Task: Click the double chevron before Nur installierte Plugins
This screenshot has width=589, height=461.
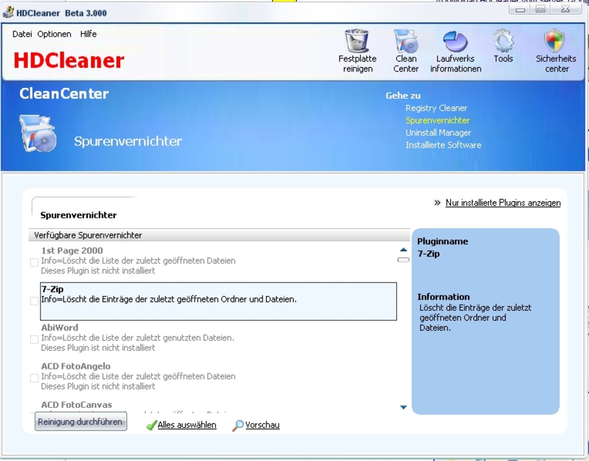Action: tap(437, 203)
